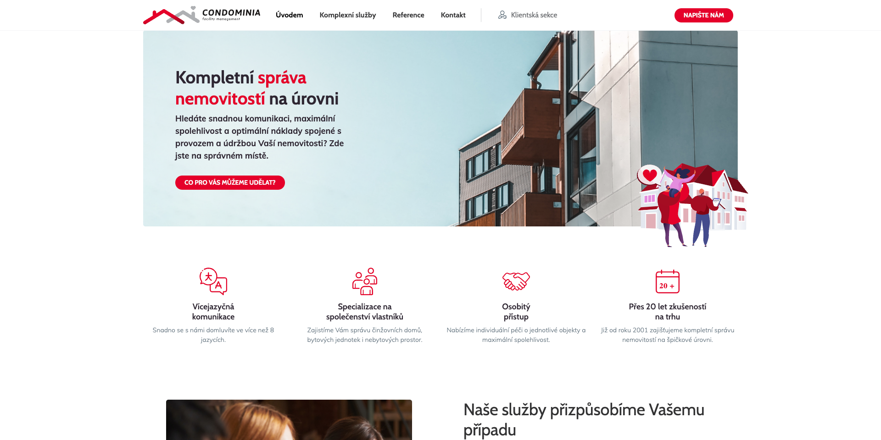
Task: Click the apartment building hero image
Action: (440, 128)
